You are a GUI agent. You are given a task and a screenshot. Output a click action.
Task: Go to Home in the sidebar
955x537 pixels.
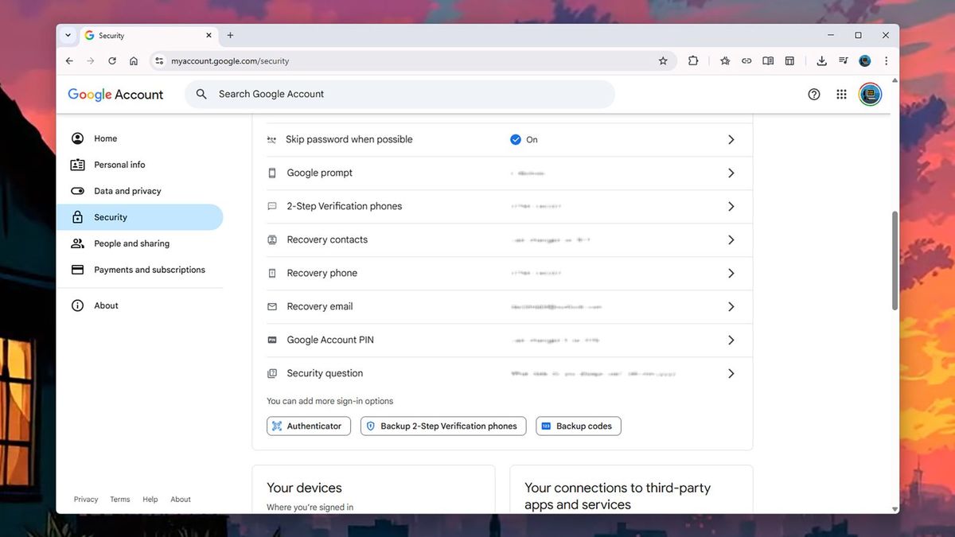pyautogui.click(x=140, y=138)
